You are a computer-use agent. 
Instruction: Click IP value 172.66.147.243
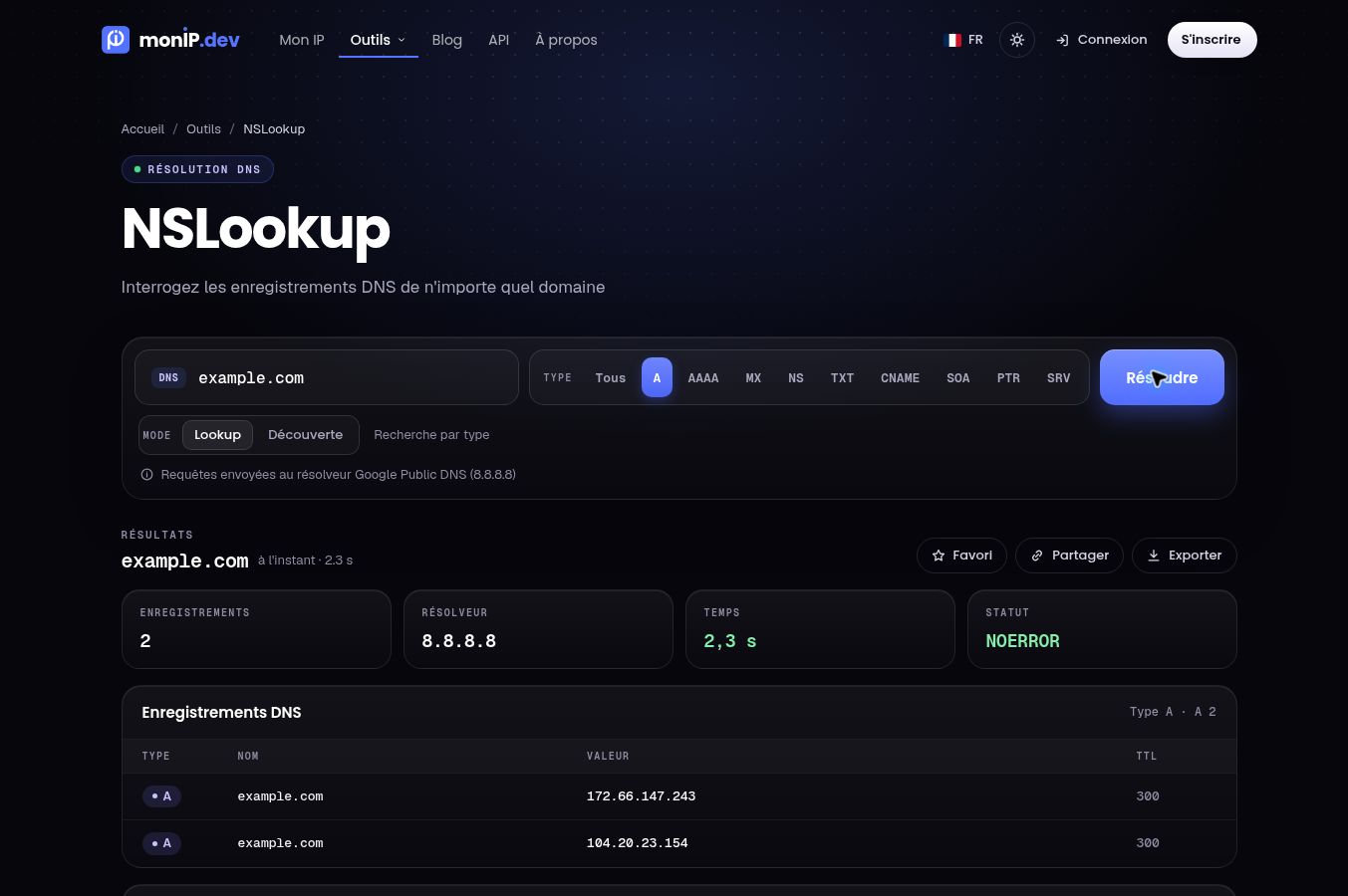(641, 796)
